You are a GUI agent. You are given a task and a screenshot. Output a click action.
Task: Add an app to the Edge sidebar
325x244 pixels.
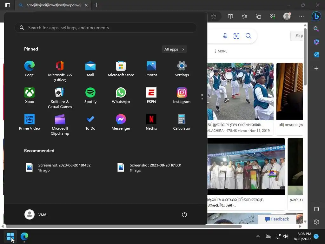[316, 69]
